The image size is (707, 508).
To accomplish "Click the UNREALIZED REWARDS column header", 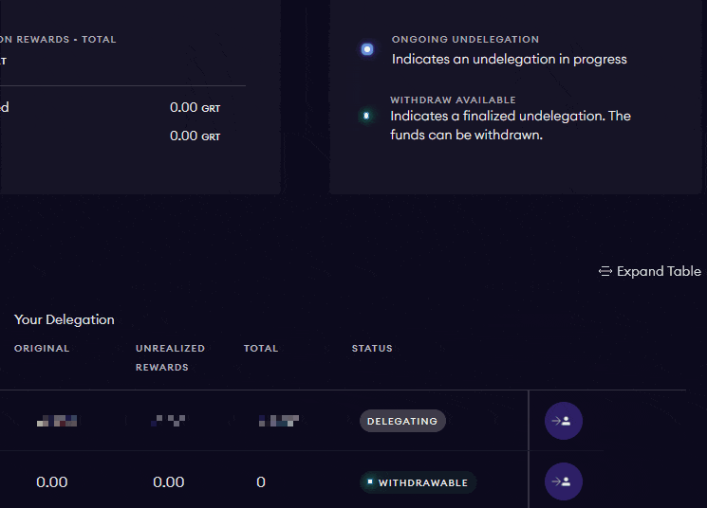I will point(171,357).
